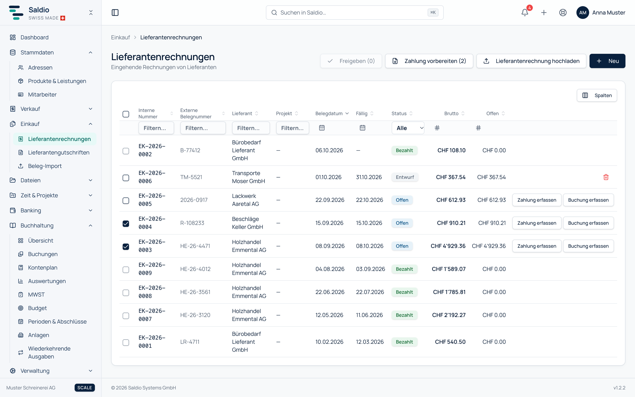This screenshot has height=397, width=635.
Task: Open the Status filter dropdown showing Alle
Action: pyautogui.click(x=408, y=128)
